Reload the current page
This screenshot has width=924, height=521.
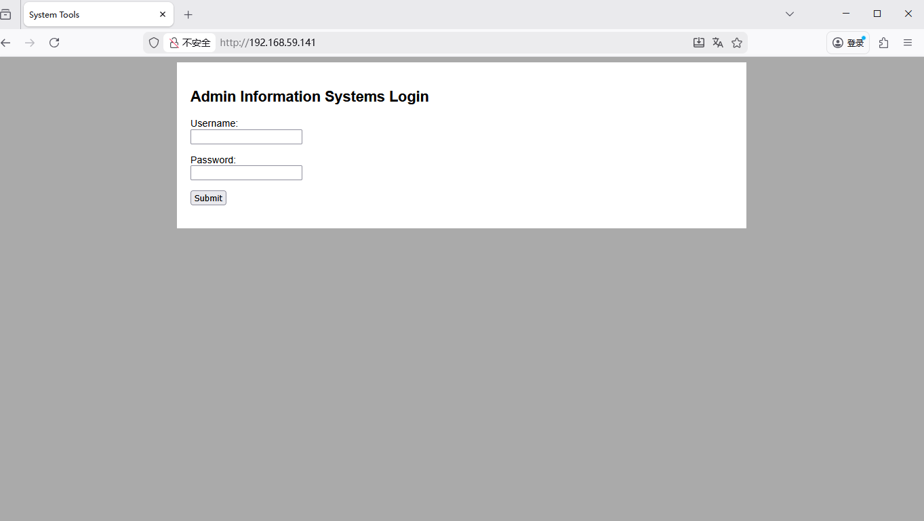point(54,43)
